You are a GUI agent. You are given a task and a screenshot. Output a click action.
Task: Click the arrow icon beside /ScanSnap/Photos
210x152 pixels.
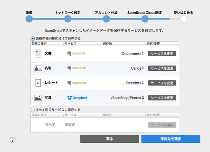143,98
